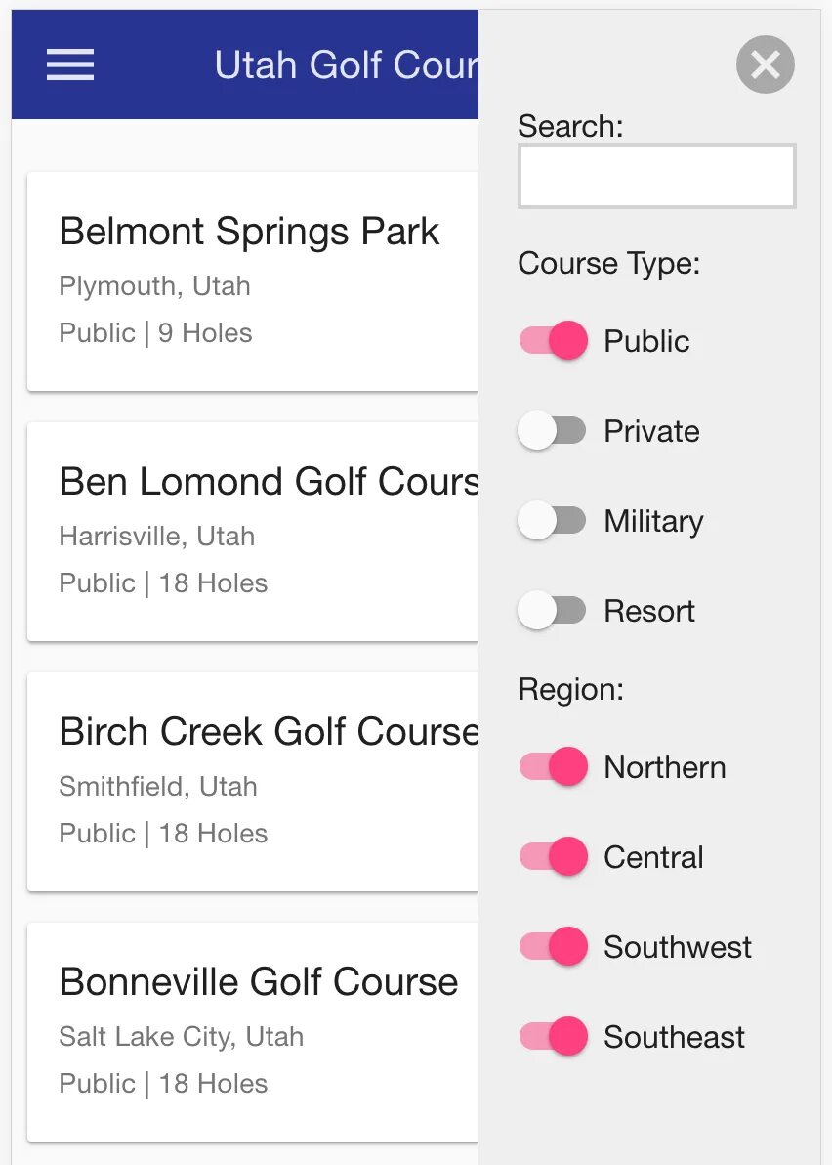832x1165 pixels.
Task: Click the Public label in Course Type
Action: 646,341
